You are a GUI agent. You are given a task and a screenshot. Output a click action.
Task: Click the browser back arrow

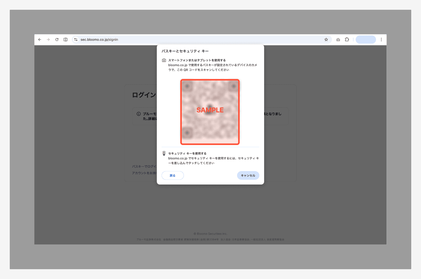40,39
